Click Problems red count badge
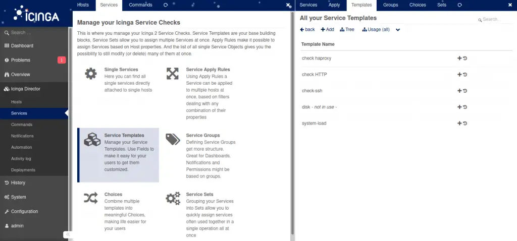 [62, 60]
